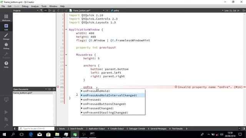Open the Window menu
Image resolution: width=246 pixels, height=138 pixels.
[53, 6]
